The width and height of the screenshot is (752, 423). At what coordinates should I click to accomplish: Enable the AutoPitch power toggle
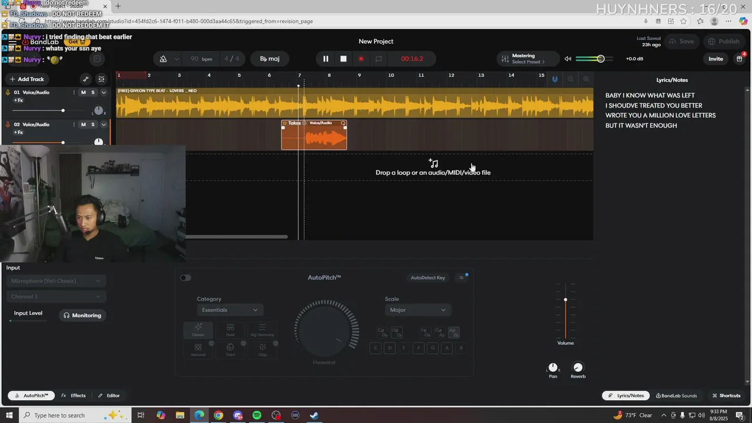[186, 278]
